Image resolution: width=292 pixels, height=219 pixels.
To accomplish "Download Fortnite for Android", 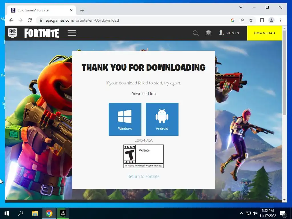I will (162, 119).
